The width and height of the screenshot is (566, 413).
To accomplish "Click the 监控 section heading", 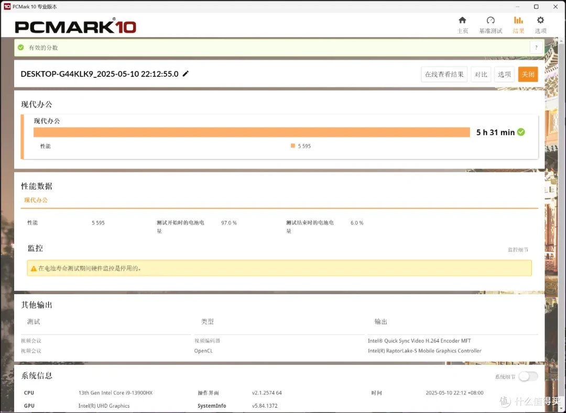I will pyautogui.click(x=36, y=248).
